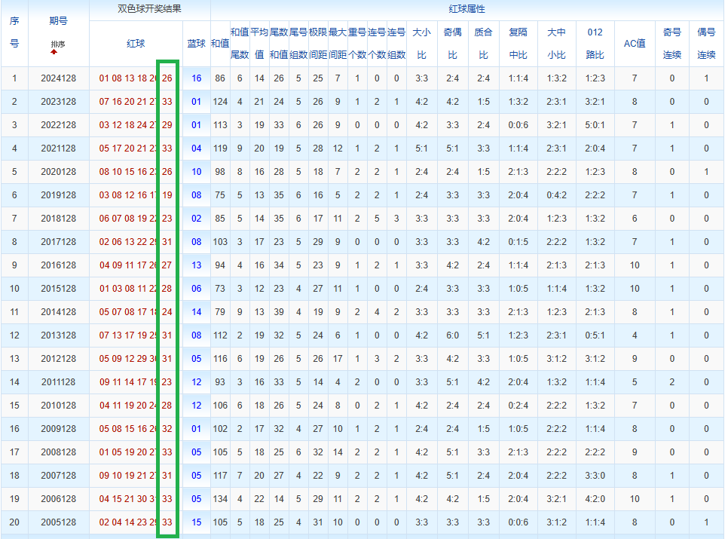Image resolution: width=728 pixels, height=539 pixels.
Task: Select the 大小比 column header
Action: click(x=422, y=44)
